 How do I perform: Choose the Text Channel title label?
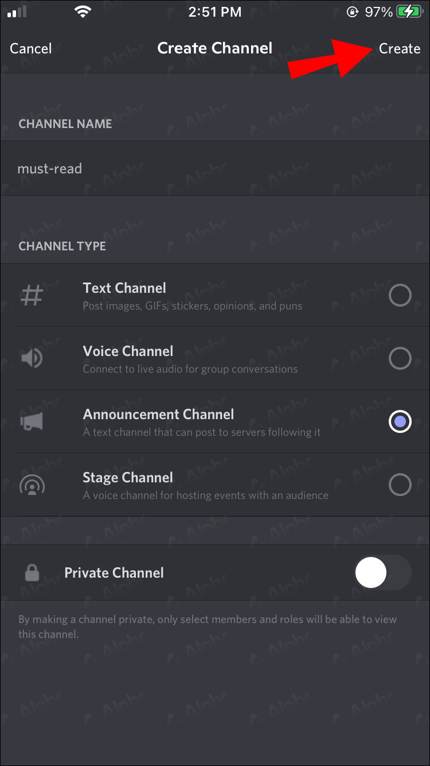(x=124, y=288)
